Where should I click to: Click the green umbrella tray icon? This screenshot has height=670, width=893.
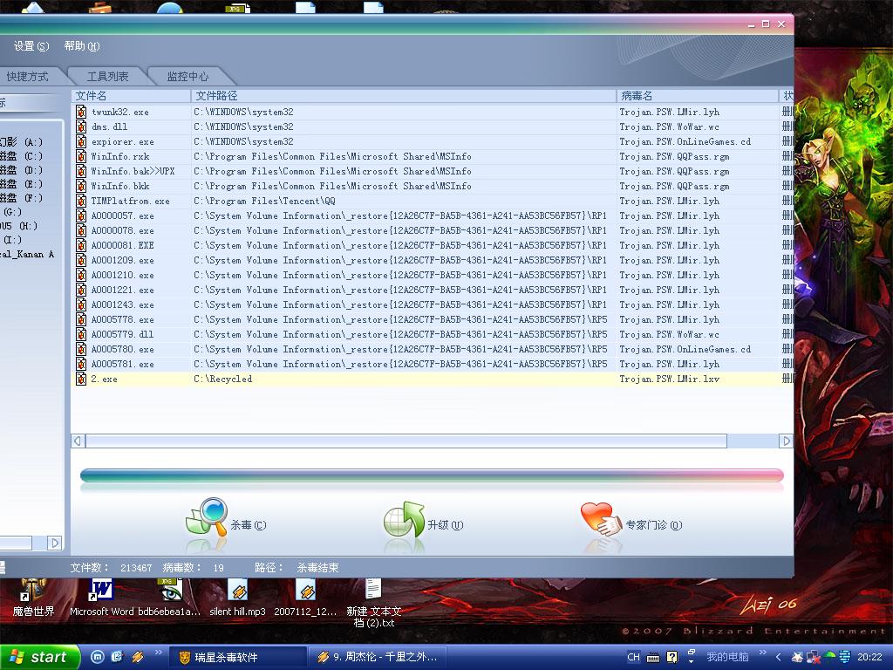click(829, 657)
